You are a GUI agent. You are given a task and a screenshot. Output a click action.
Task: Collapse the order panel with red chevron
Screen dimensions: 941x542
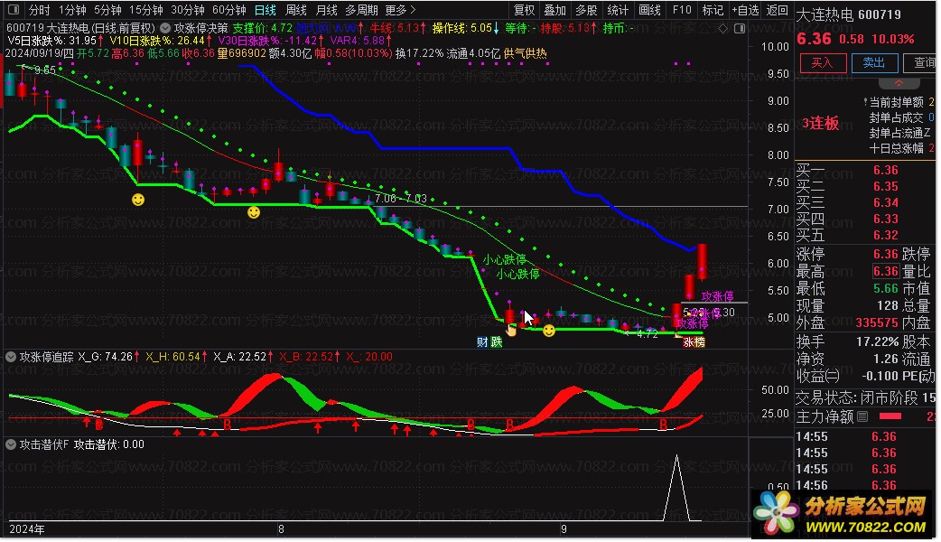coord(899,83)
